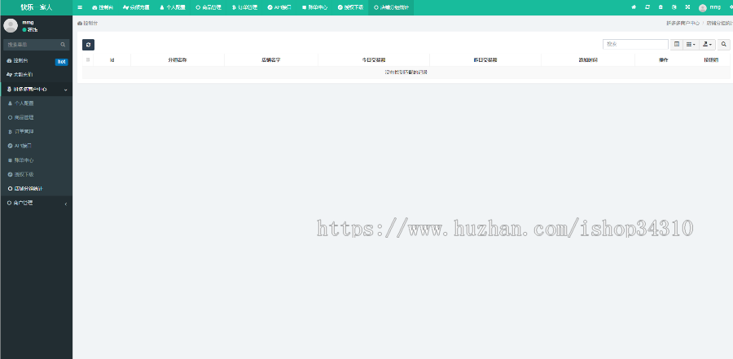Sort by the 分销名称 column header
Viewport: 733px width, 359px height.
[178, 60]
